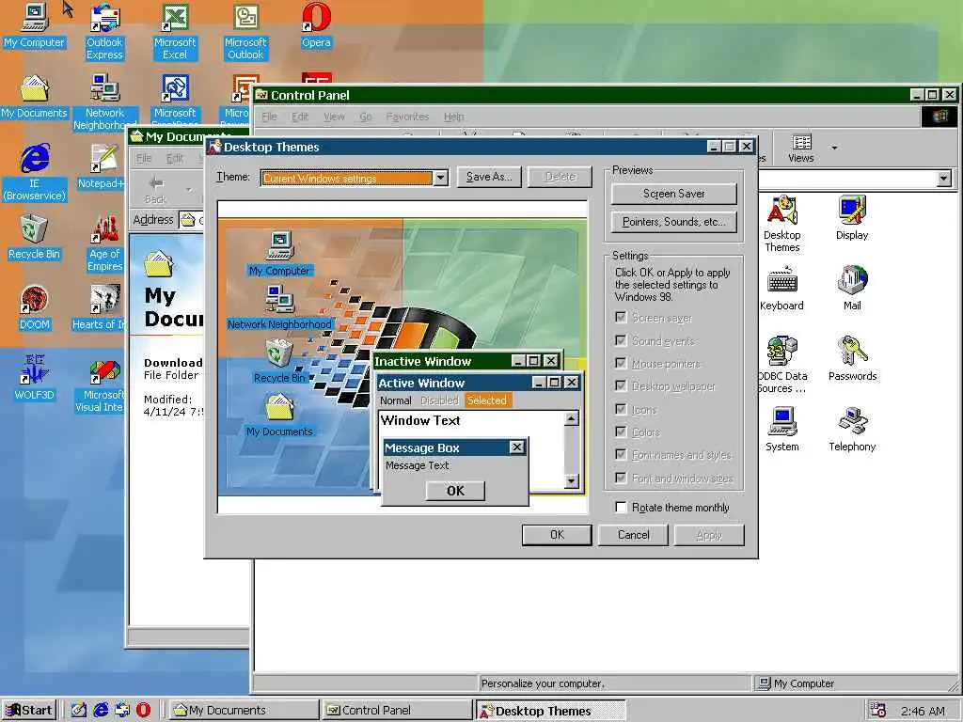Click the Screen Saver preview button
The height and width of the screenshot is (722, 963).
tap(673, 194)
